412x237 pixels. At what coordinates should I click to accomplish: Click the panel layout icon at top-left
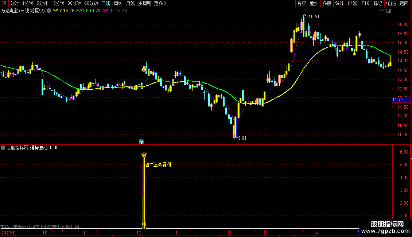4,3
